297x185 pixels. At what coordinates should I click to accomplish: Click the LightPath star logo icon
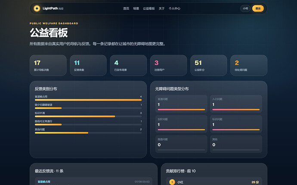pyautogui.click(x=37, y=8)
